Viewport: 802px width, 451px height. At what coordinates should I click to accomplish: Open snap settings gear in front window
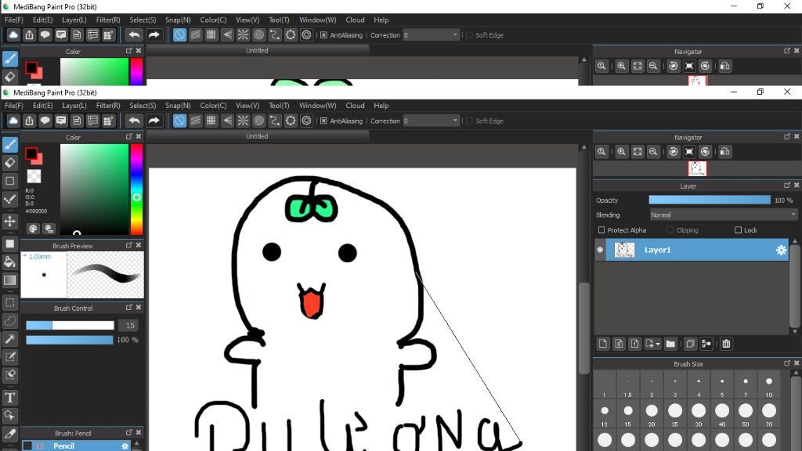point(306,121)
